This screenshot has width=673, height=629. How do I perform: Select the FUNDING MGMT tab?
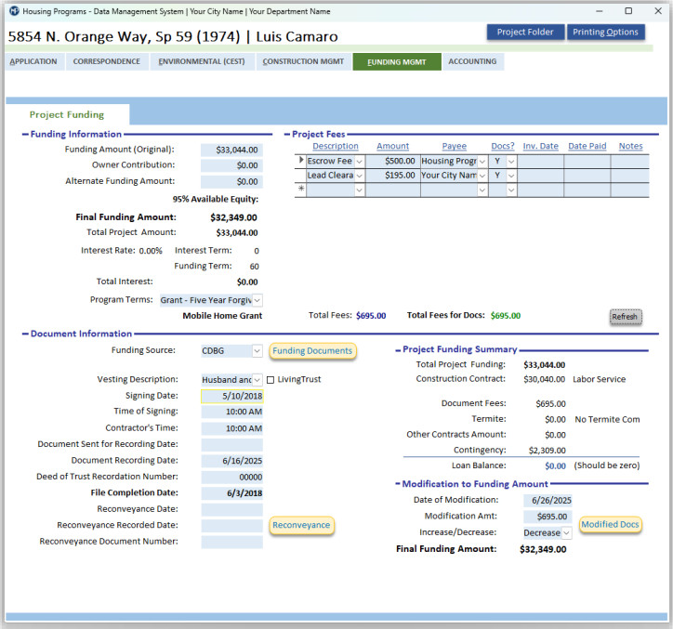[x=397, y=61]
